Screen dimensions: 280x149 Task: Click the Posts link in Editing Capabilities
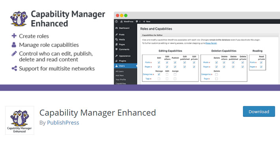point(147,62)
